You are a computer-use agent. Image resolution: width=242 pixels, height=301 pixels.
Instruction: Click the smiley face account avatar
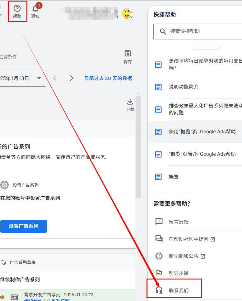(128, 13)
